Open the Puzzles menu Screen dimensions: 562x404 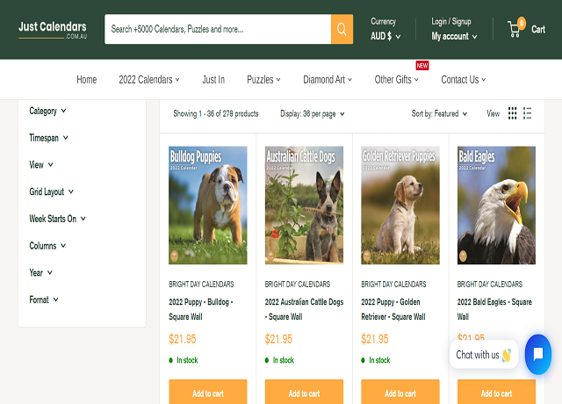pos(263,80)
